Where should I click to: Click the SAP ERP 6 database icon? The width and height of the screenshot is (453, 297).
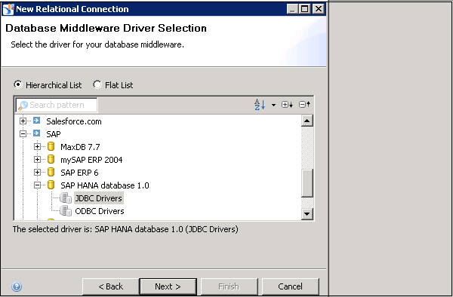[x=51, y=172]
